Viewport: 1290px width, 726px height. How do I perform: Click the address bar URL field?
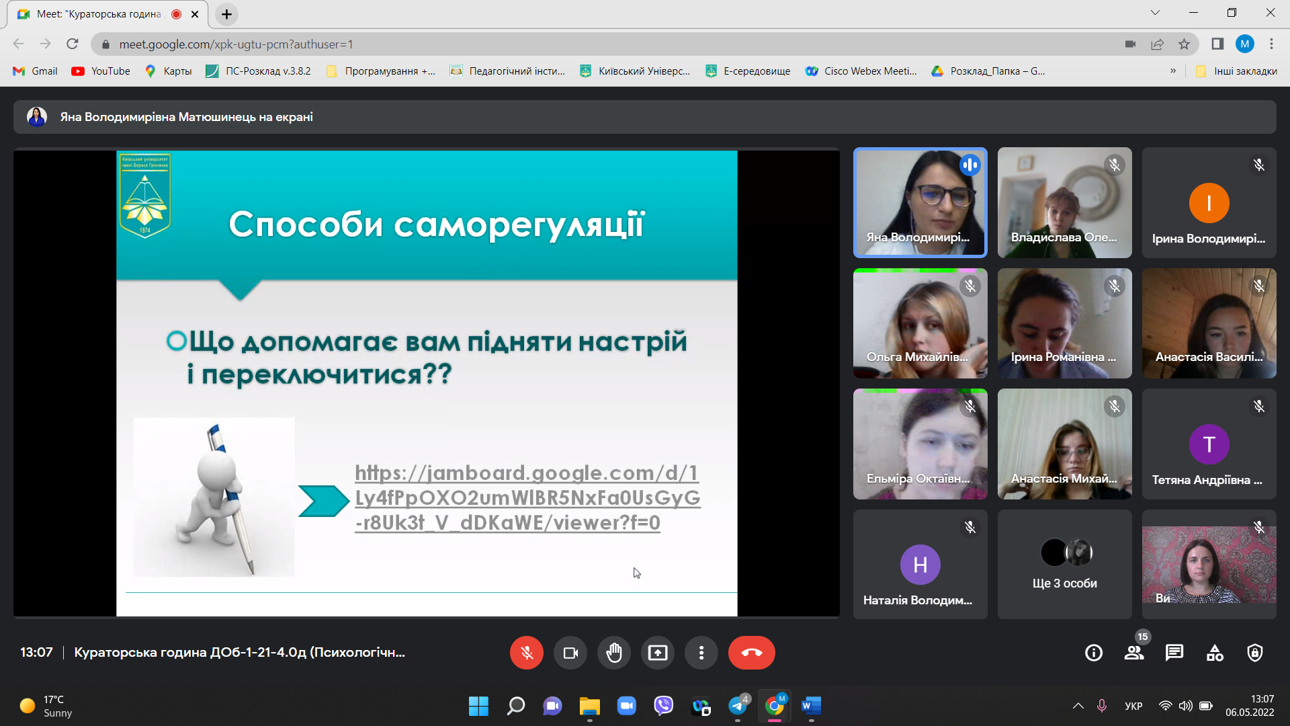[537, 44]
